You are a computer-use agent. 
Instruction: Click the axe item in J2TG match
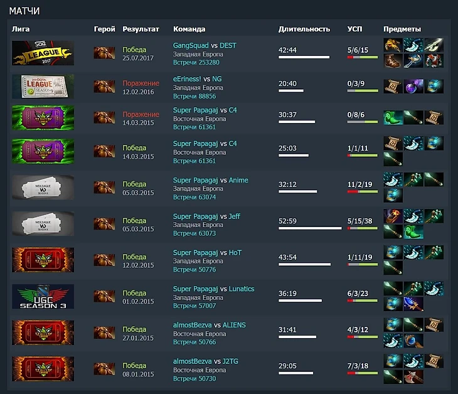[x=413, y=376]
